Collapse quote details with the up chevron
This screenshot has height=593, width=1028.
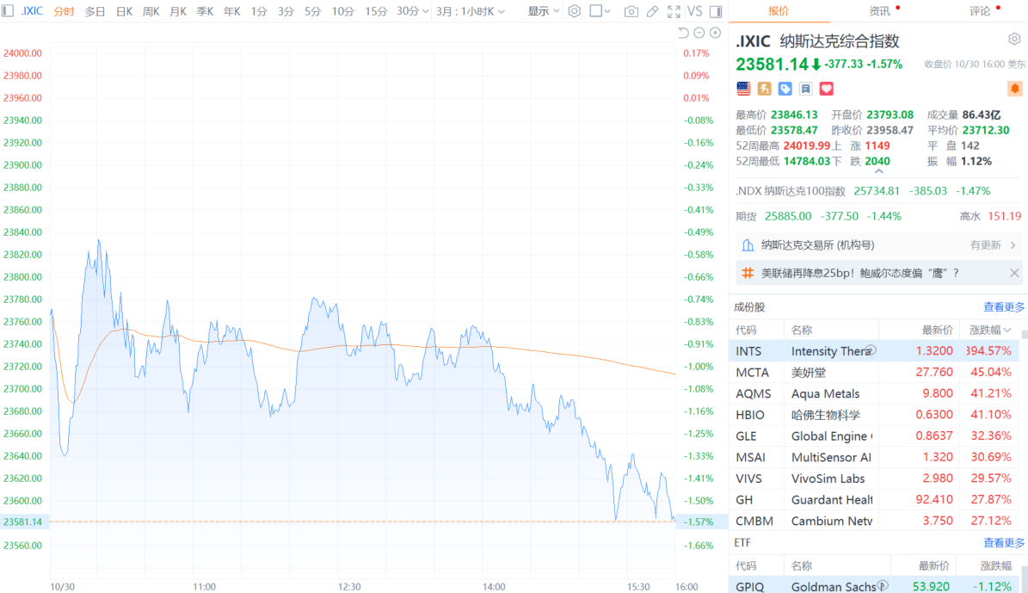pyautogui.click(x=878, y=171)
